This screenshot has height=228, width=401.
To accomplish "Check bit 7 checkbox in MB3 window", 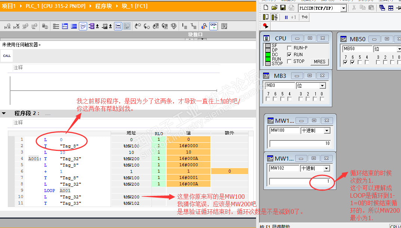I will click(x=268, y=99).
